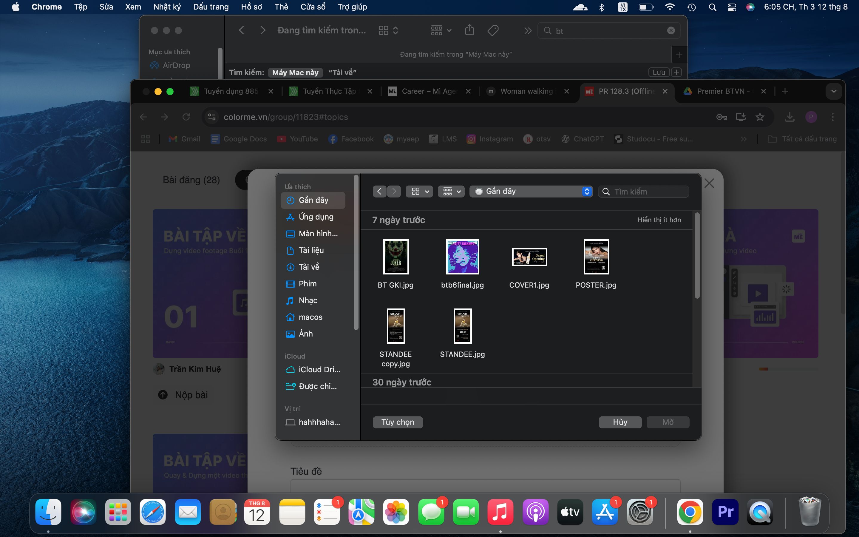859x537 pixels.
Task: Click Hiển thị ít hơn link
Action: 659,220
